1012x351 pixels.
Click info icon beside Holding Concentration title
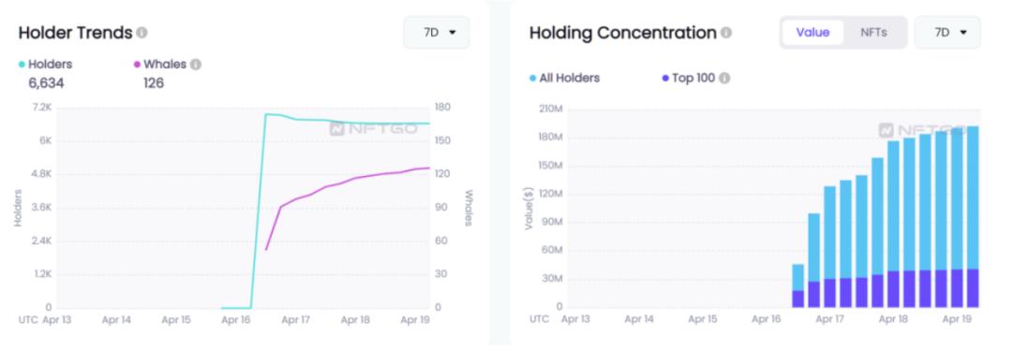726,32
